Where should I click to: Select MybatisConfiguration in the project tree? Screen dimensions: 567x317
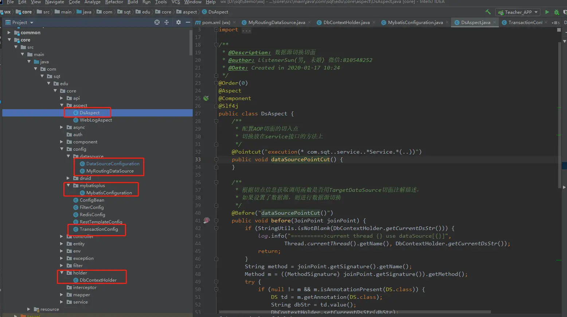pos(109,193)
